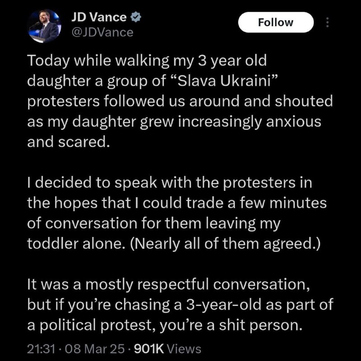Viewport: 361px width, 361px height.
Task: Click the paragraph beginning "I decided to speak"
Action: coord(177,213)
